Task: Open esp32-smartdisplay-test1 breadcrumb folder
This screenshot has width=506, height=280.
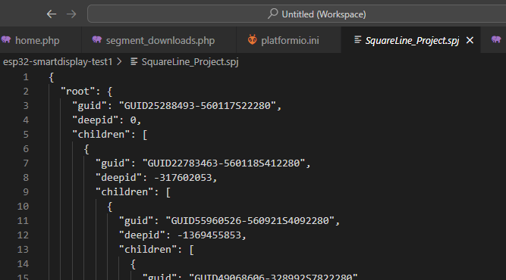Action: [58, 62]
